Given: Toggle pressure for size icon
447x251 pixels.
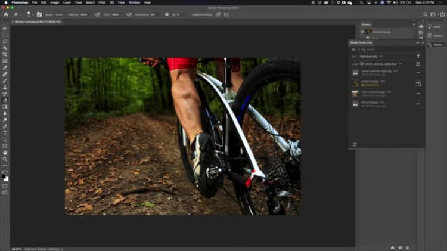Looking at the screenshot, I should point(218,14).
